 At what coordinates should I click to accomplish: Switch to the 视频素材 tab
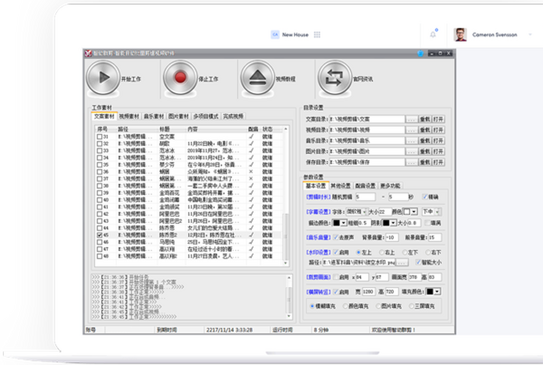[129, 116]
